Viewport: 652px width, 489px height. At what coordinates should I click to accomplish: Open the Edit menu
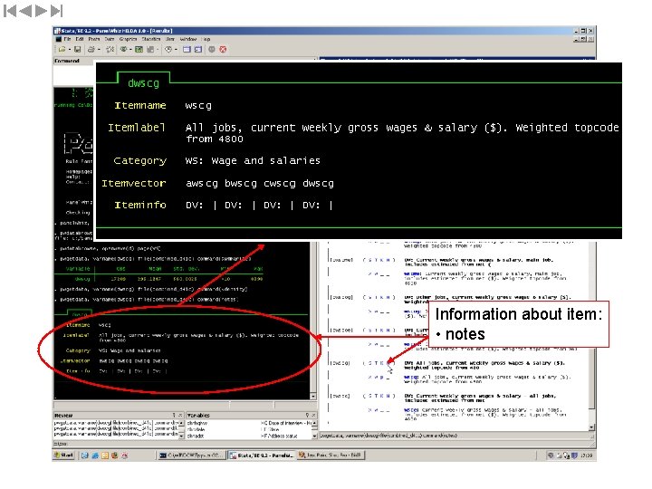coord(80,39)
